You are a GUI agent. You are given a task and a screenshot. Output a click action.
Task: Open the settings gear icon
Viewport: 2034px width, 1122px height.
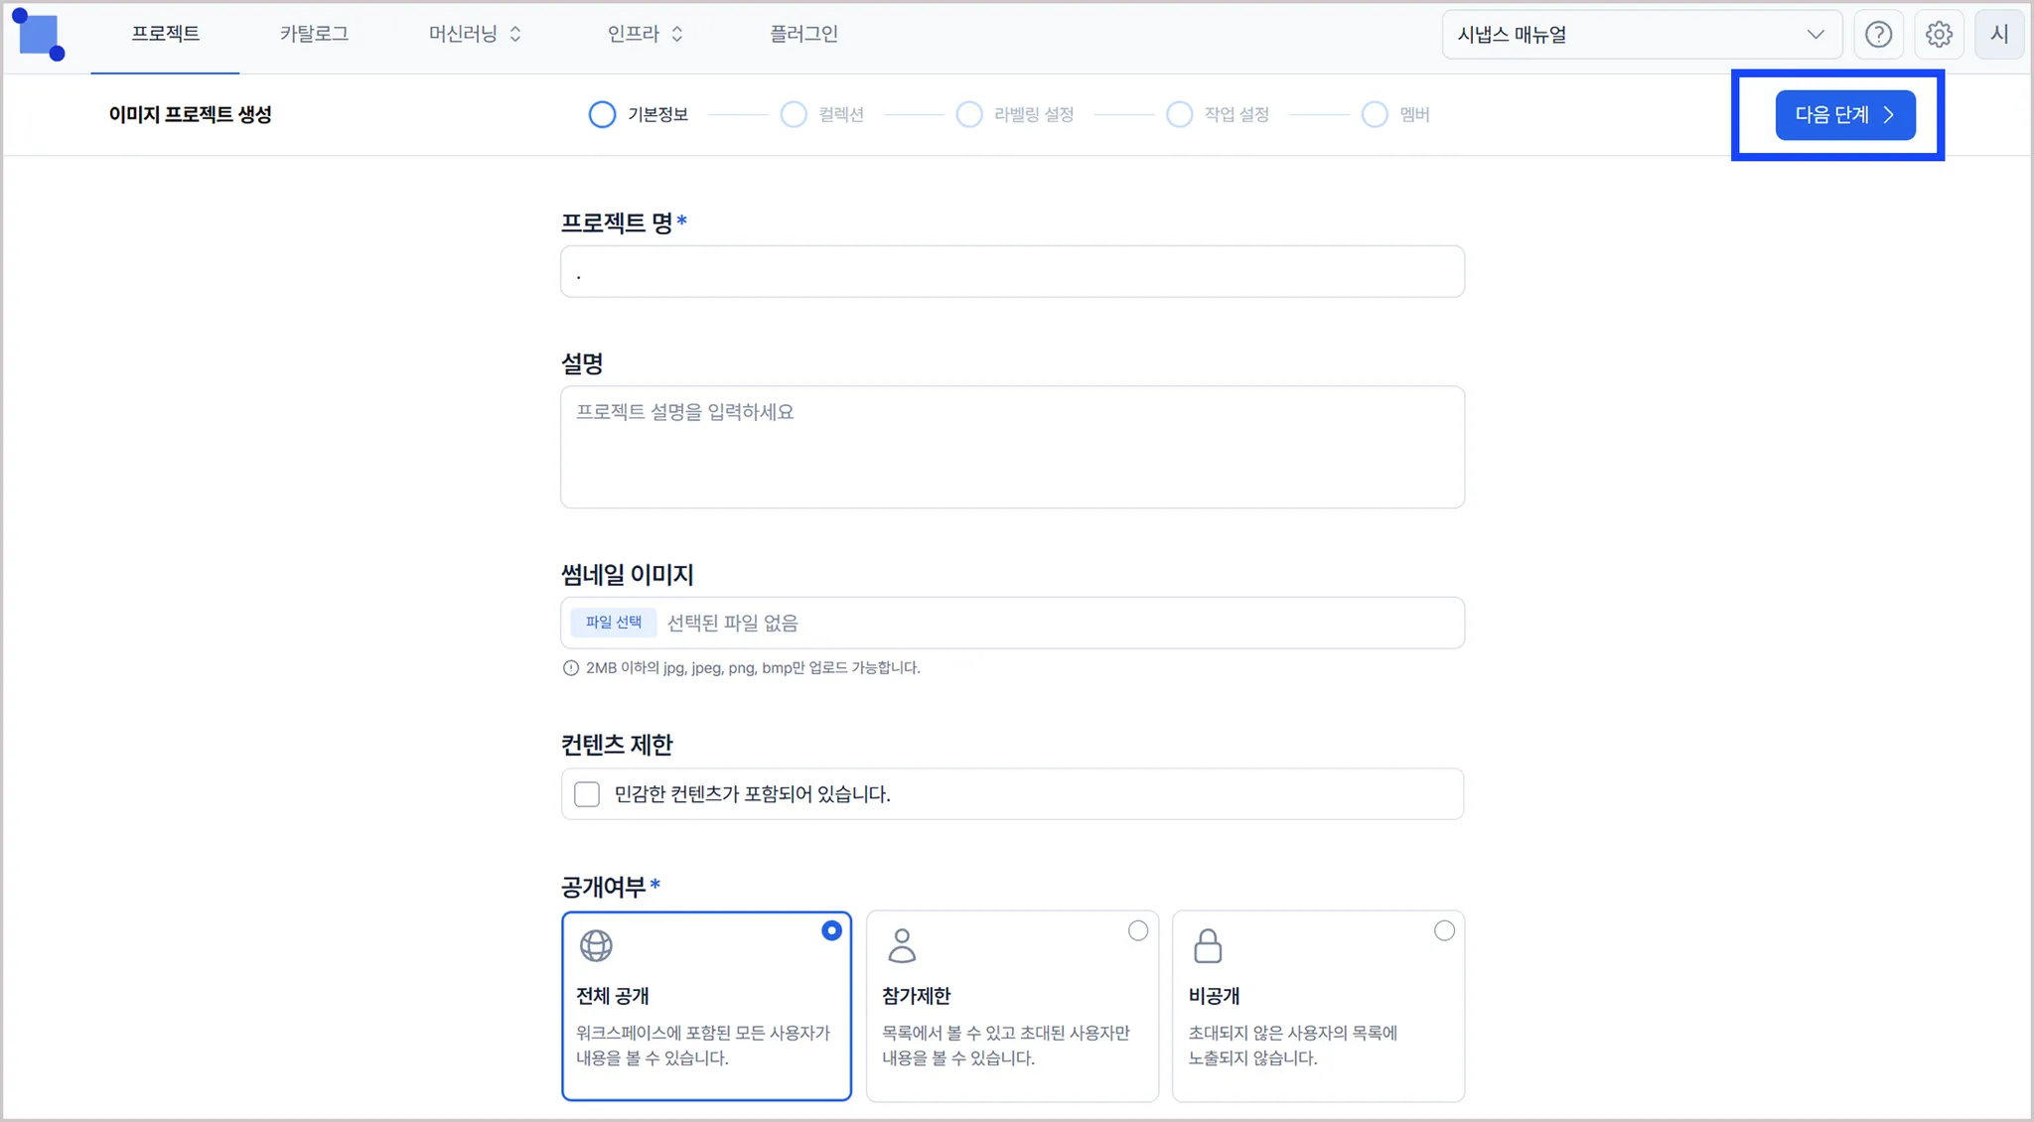point(1938,35)
